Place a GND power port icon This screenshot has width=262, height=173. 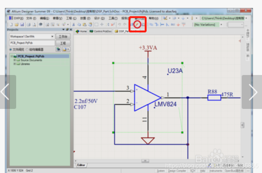[178, 24]
